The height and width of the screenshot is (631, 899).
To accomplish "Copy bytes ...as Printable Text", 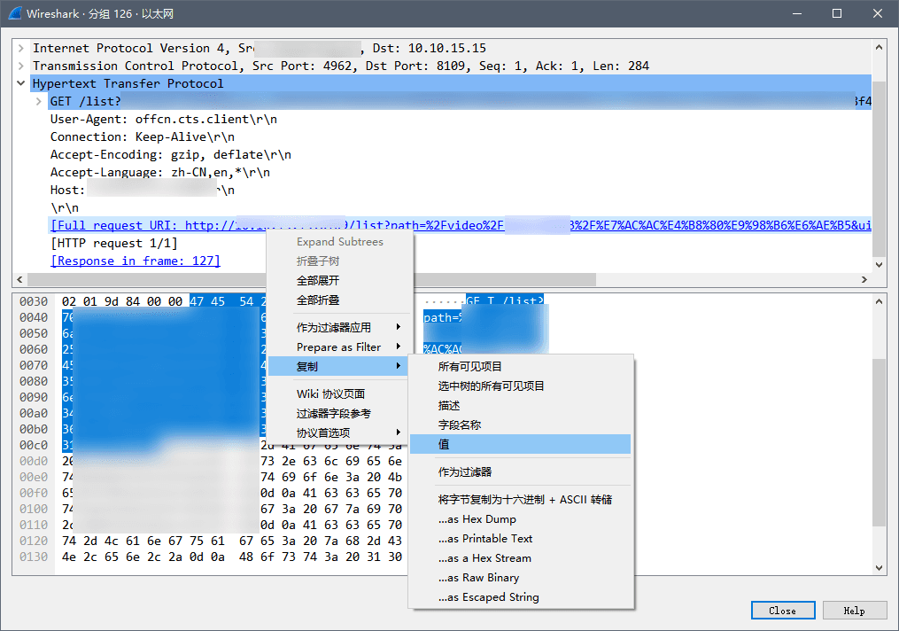I will click(521, 539).
